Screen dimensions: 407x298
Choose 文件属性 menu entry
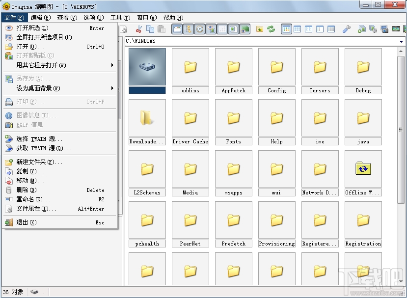[60, 209]
